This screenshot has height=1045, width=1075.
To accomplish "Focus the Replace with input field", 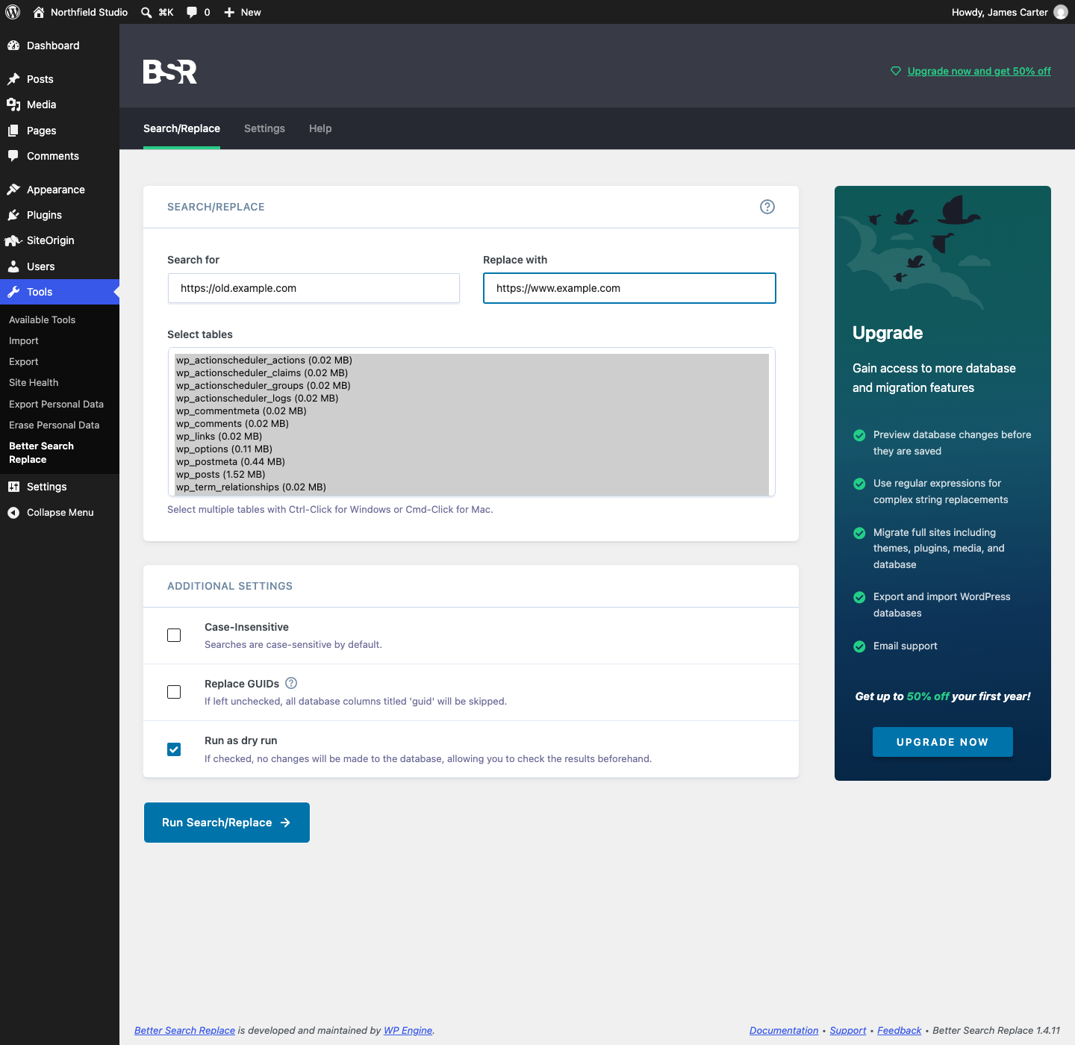I will click(629, 288).
